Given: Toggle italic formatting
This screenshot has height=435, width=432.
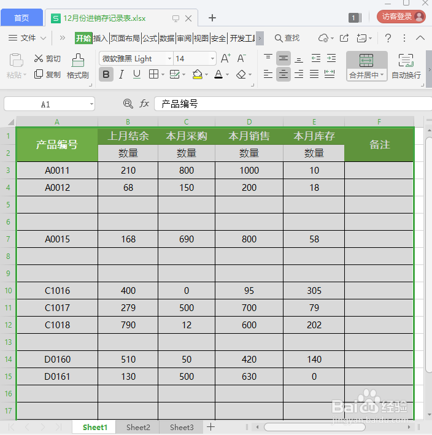Looking at the screenshot, I should click(121, 74).
